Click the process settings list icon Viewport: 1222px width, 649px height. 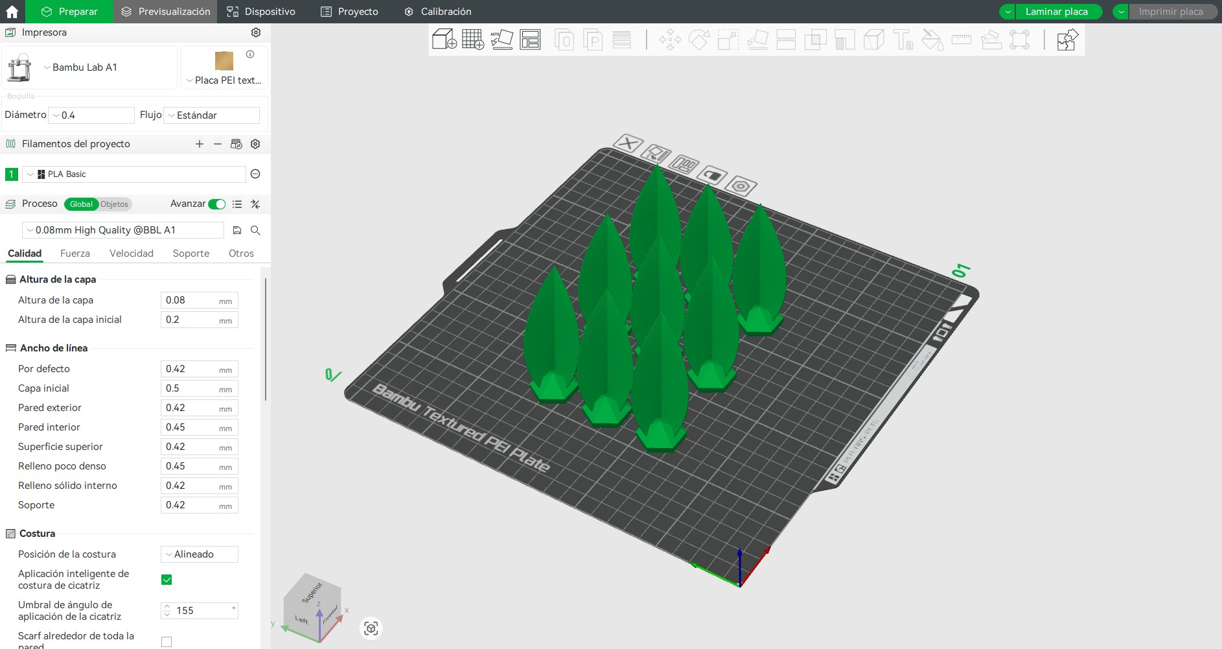coord(237,204)
